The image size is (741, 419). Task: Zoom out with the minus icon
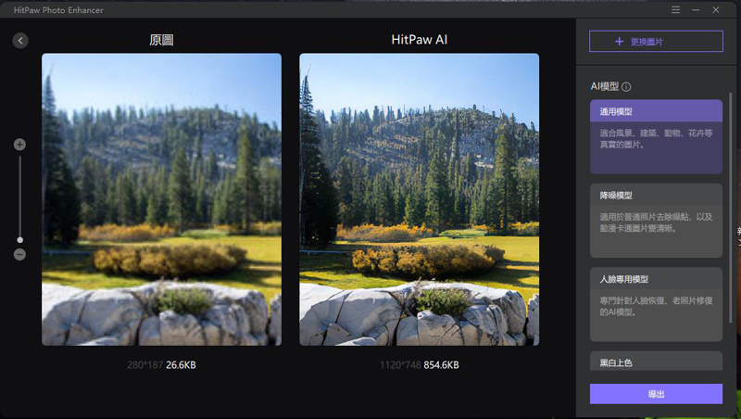click(19, 254)
